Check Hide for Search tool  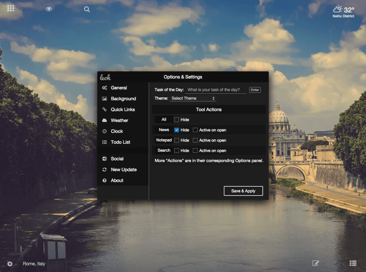177,151
